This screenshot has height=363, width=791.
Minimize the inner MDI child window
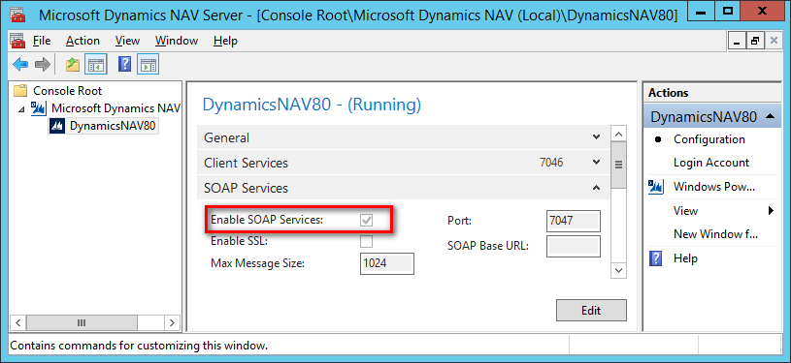click(x=738, y=41)
